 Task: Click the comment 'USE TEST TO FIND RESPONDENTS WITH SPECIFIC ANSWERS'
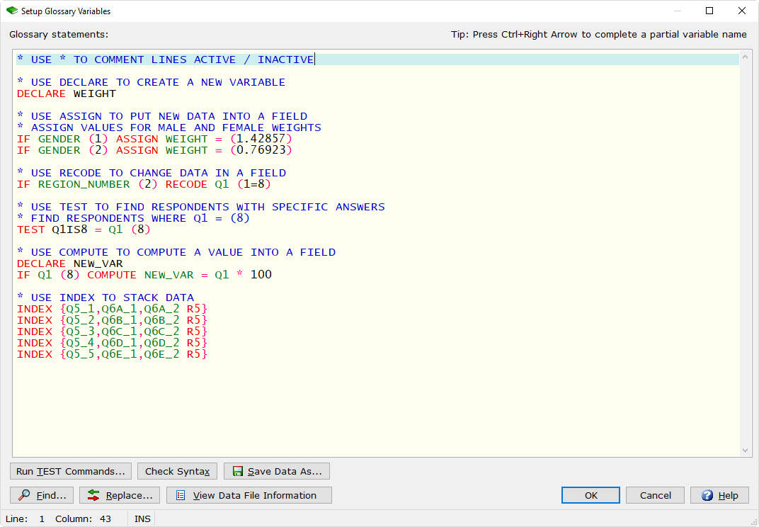coord(201,207)
